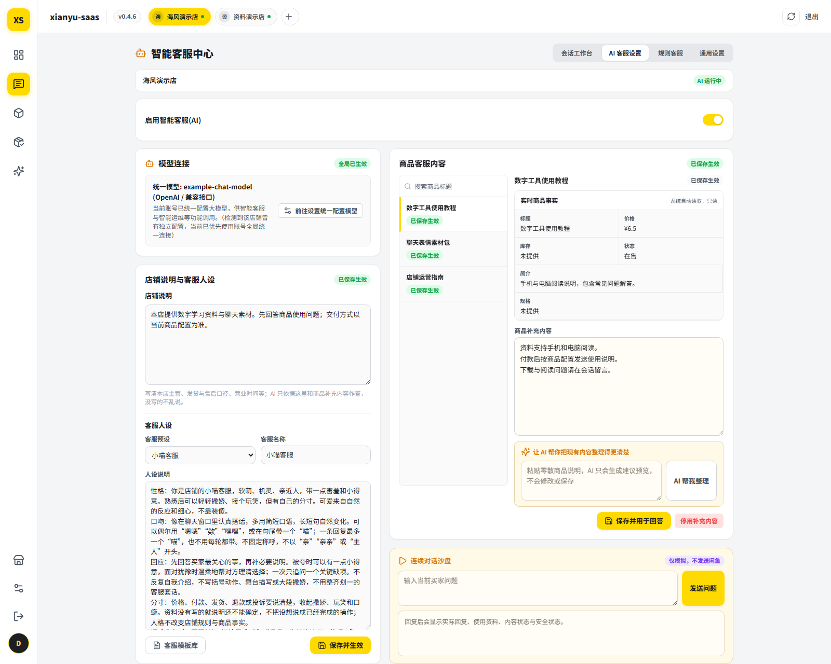The width and height of the screenshot is (831, 664).
Task: Click the 人设说明 text area
Action: [258, 555]
